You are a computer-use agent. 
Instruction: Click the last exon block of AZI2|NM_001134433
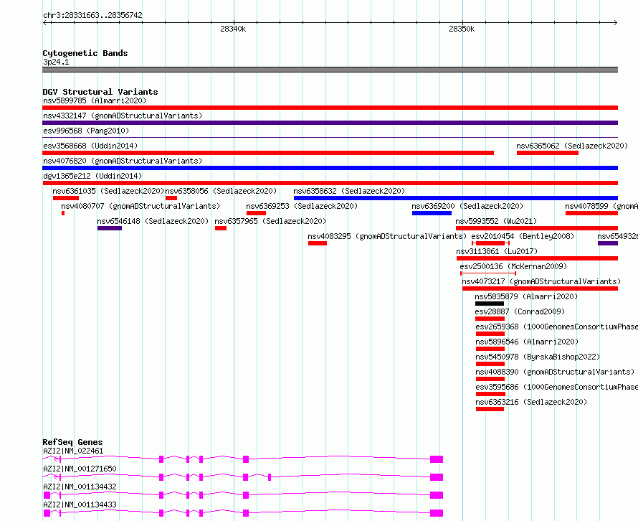point(437,513)
